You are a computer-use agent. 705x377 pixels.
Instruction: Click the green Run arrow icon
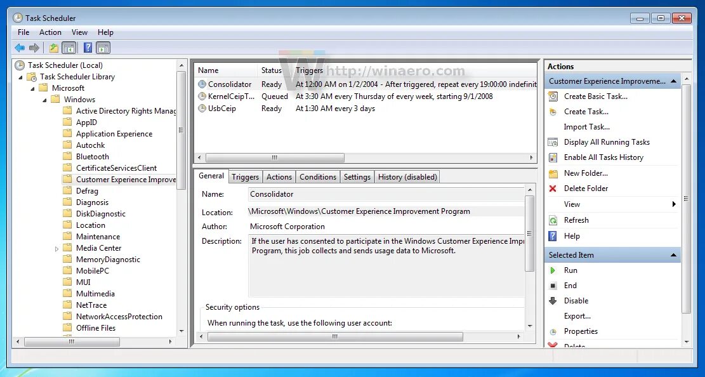click(553, 270)
